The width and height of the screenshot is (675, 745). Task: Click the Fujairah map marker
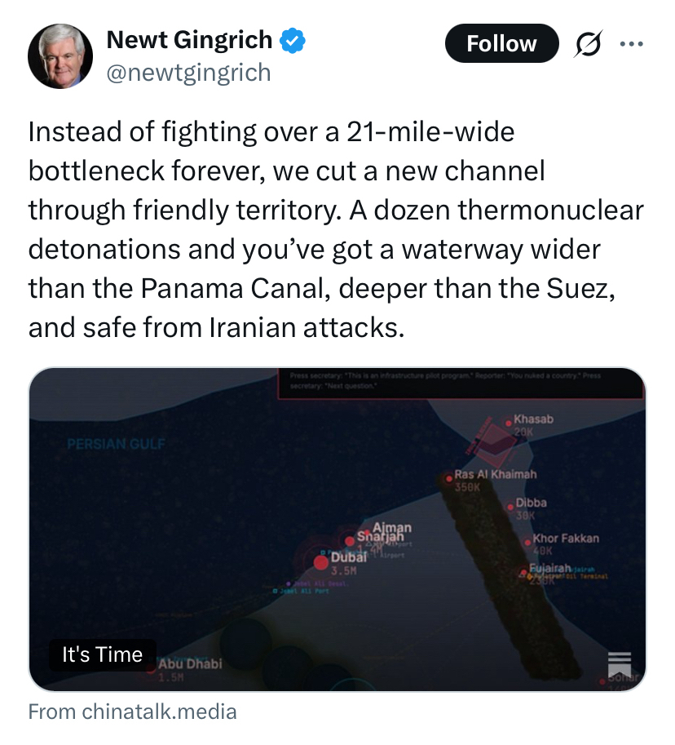[x=523, y=573]
